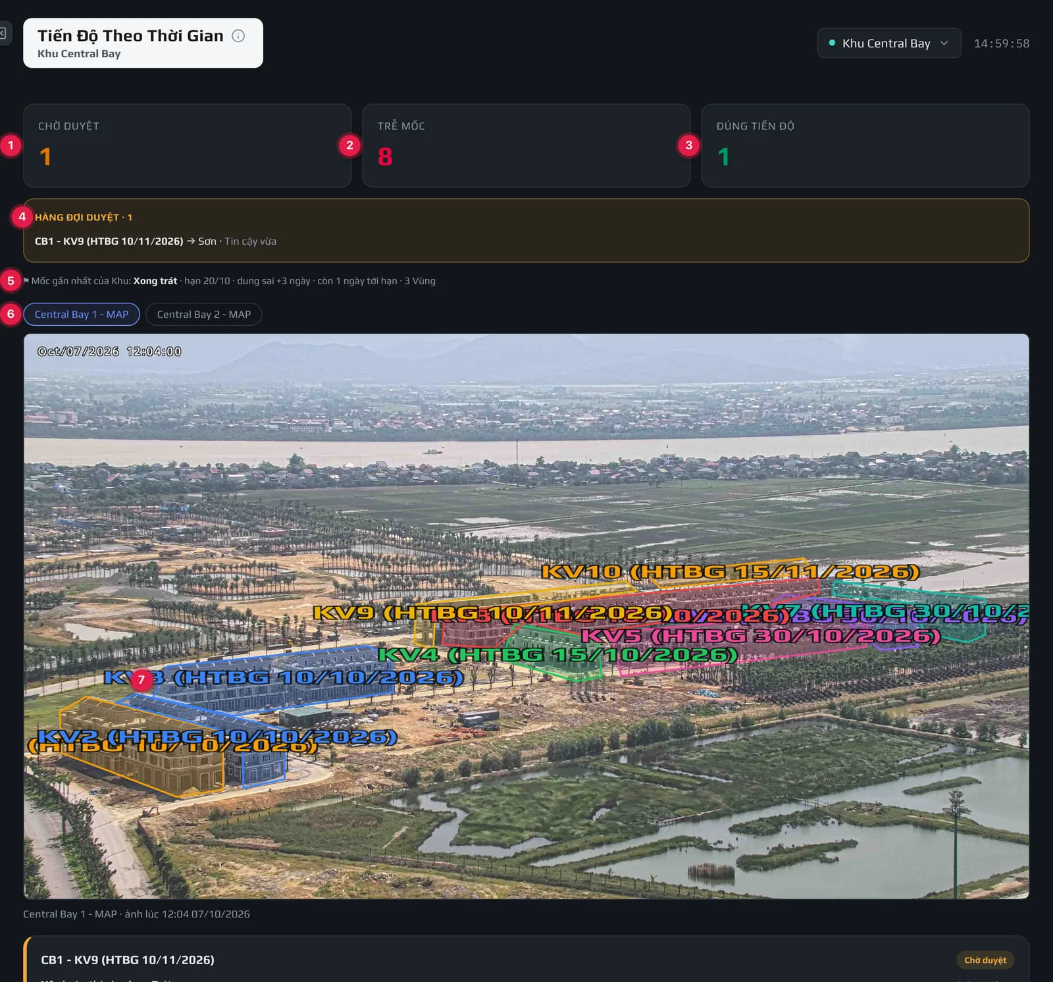Select the KV10 (HTBG 15/11/2026) zone label
1053x982 pixels.
click(x=730, y=571)
